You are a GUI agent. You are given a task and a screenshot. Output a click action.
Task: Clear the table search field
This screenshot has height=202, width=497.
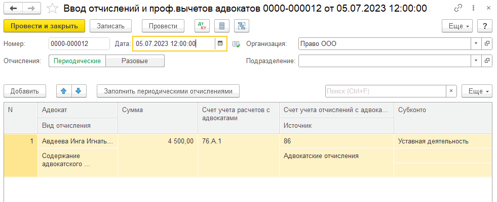pyautogui.click(x=451, y=91)
